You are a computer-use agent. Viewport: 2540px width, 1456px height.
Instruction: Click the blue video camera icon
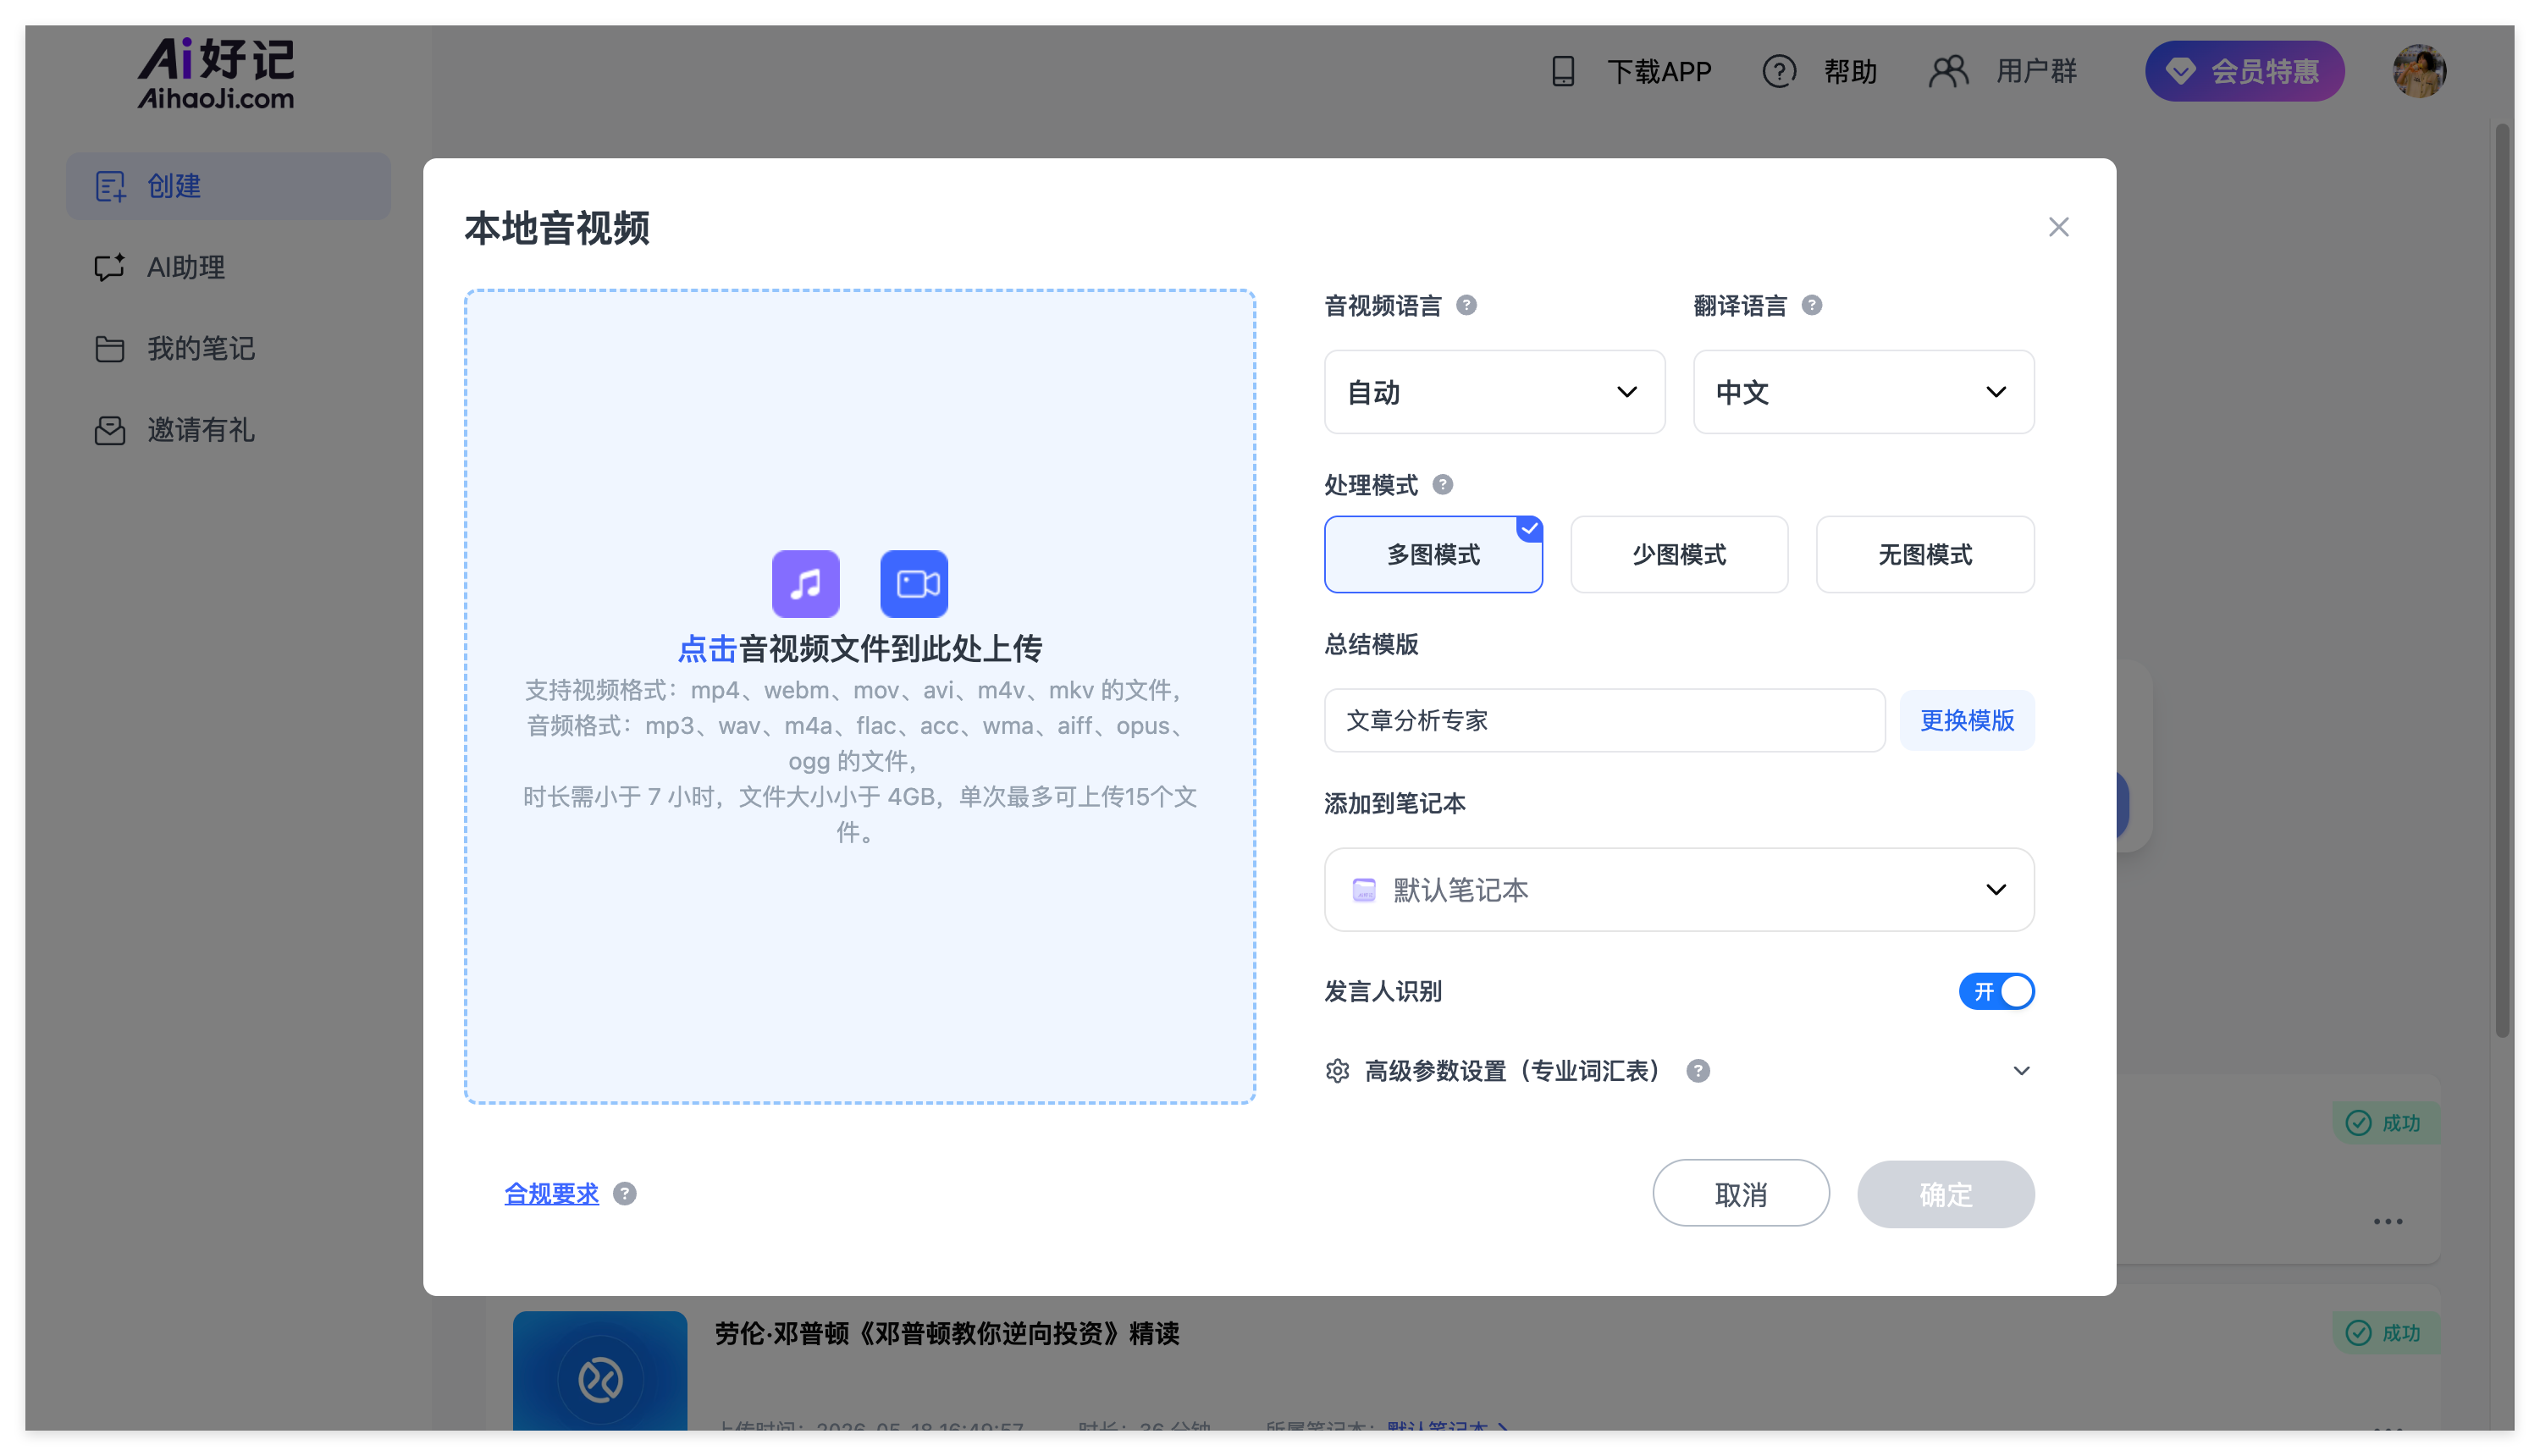[x=914, y=583]
